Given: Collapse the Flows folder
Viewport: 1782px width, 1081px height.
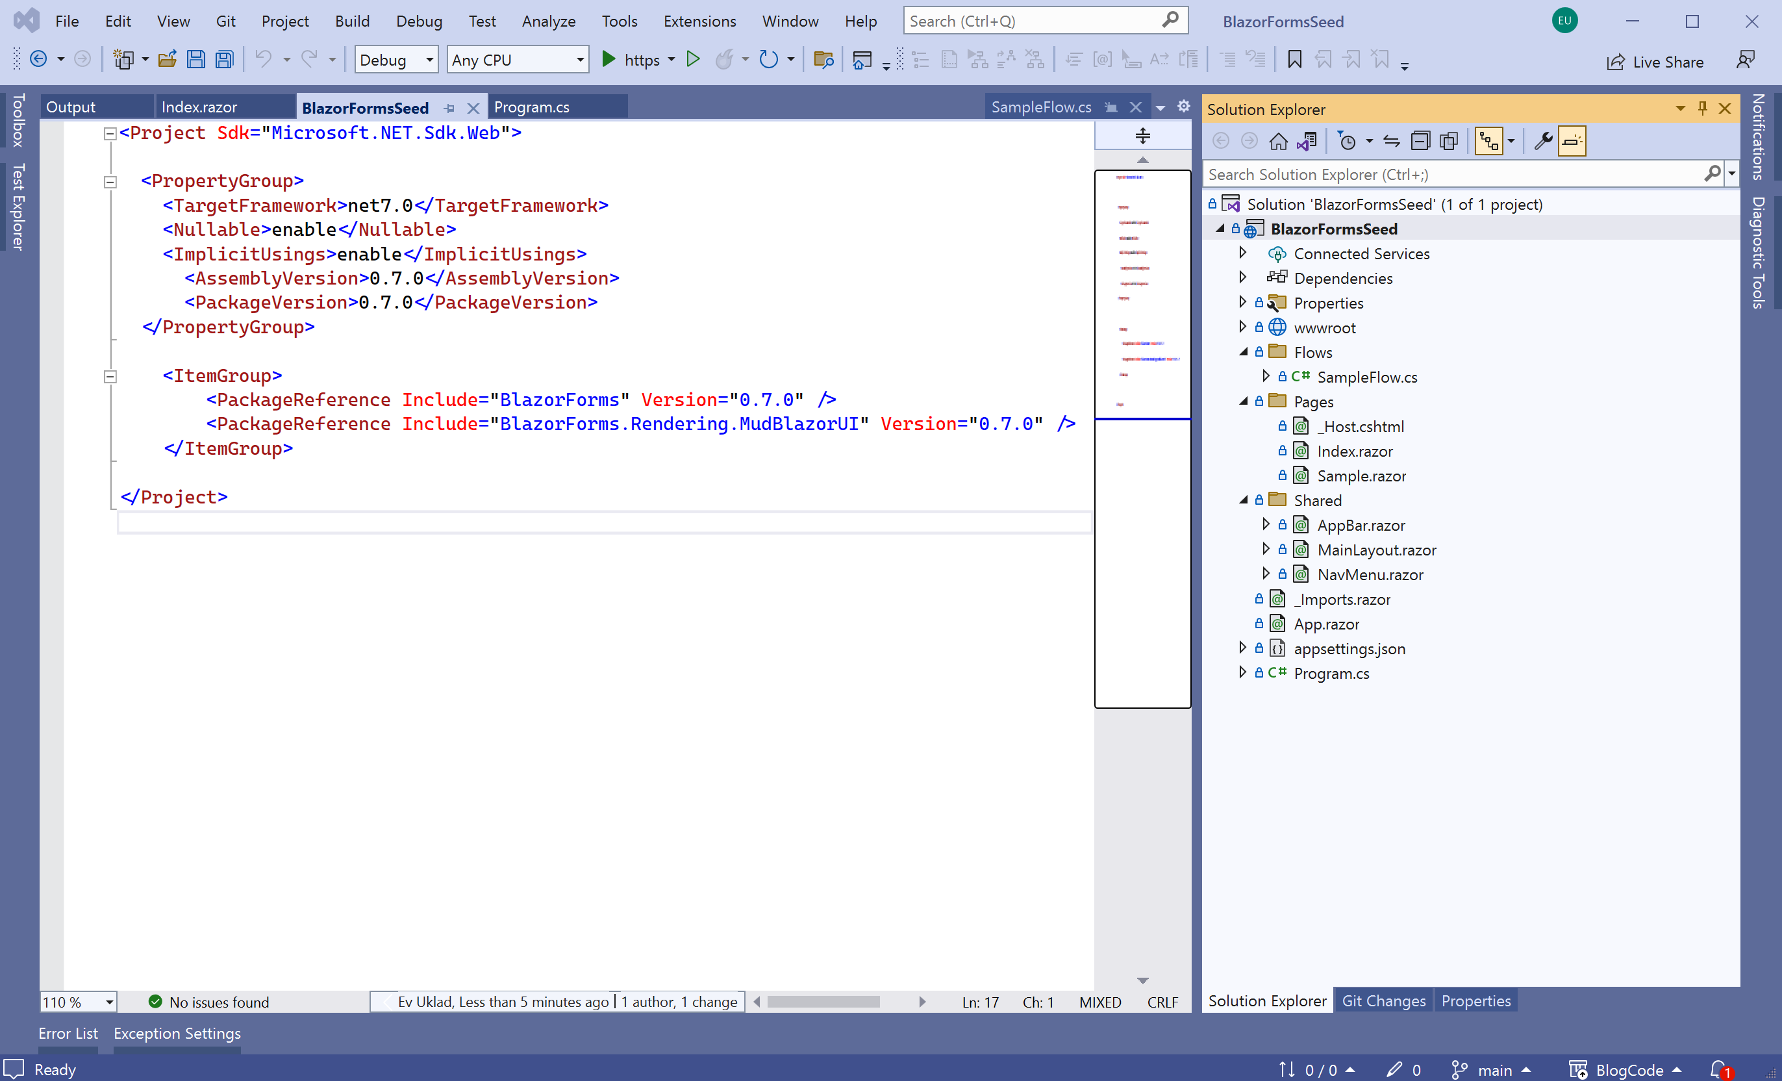Looking at the screenshot, I should click(1243, 351).
